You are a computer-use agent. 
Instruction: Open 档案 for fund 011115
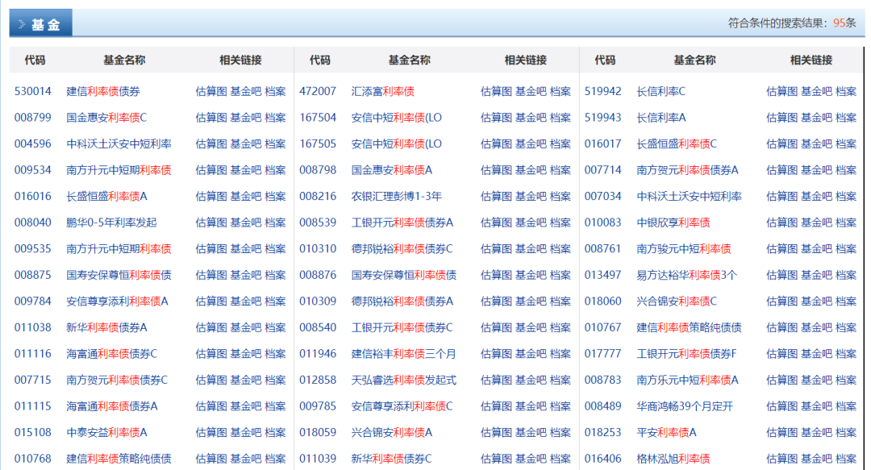point(275,406)
